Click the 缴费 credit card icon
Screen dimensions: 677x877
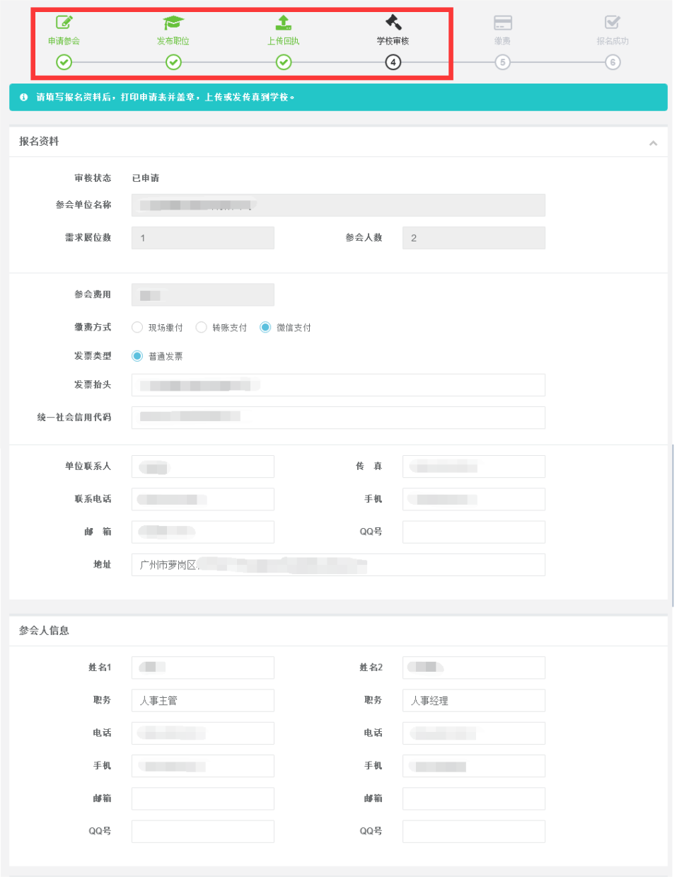point(503,23)
